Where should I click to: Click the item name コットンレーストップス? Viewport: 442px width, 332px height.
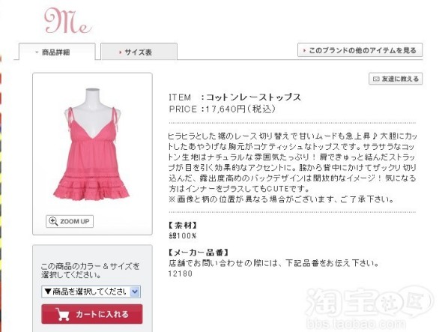[x=253, y=97]
